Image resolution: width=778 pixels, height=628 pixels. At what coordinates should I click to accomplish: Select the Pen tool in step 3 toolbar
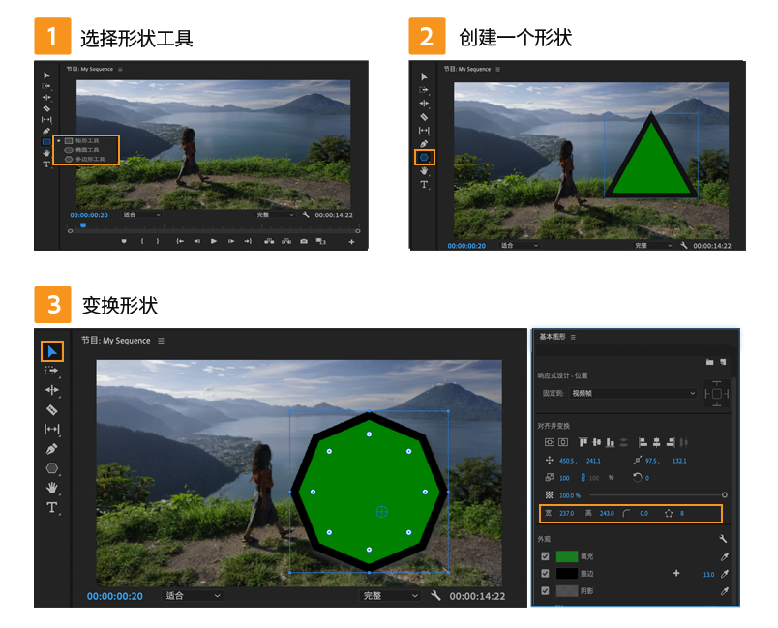(x=52, y=449)
